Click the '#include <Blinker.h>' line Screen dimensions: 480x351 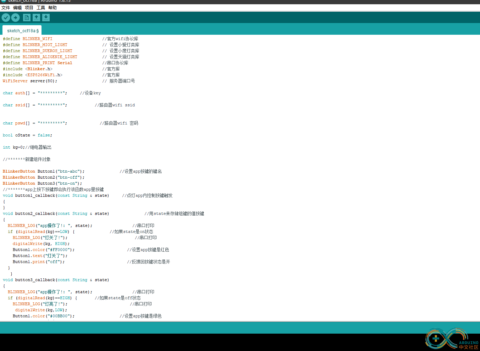click(28, 69)
